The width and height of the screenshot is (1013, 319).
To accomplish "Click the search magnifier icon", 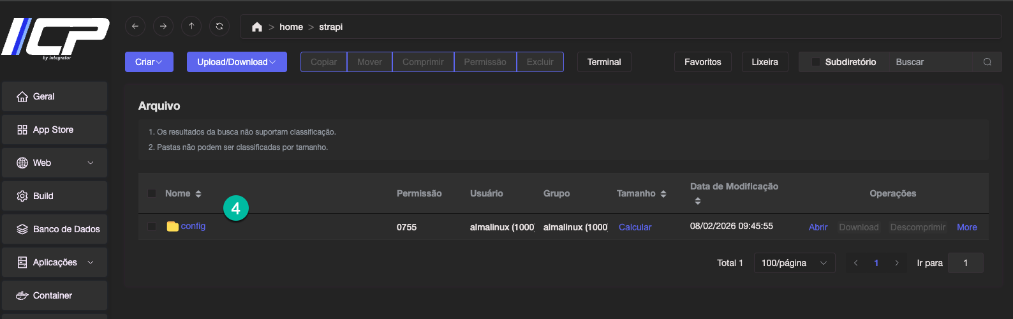I will pyautogui.click(x=987, y=62).
